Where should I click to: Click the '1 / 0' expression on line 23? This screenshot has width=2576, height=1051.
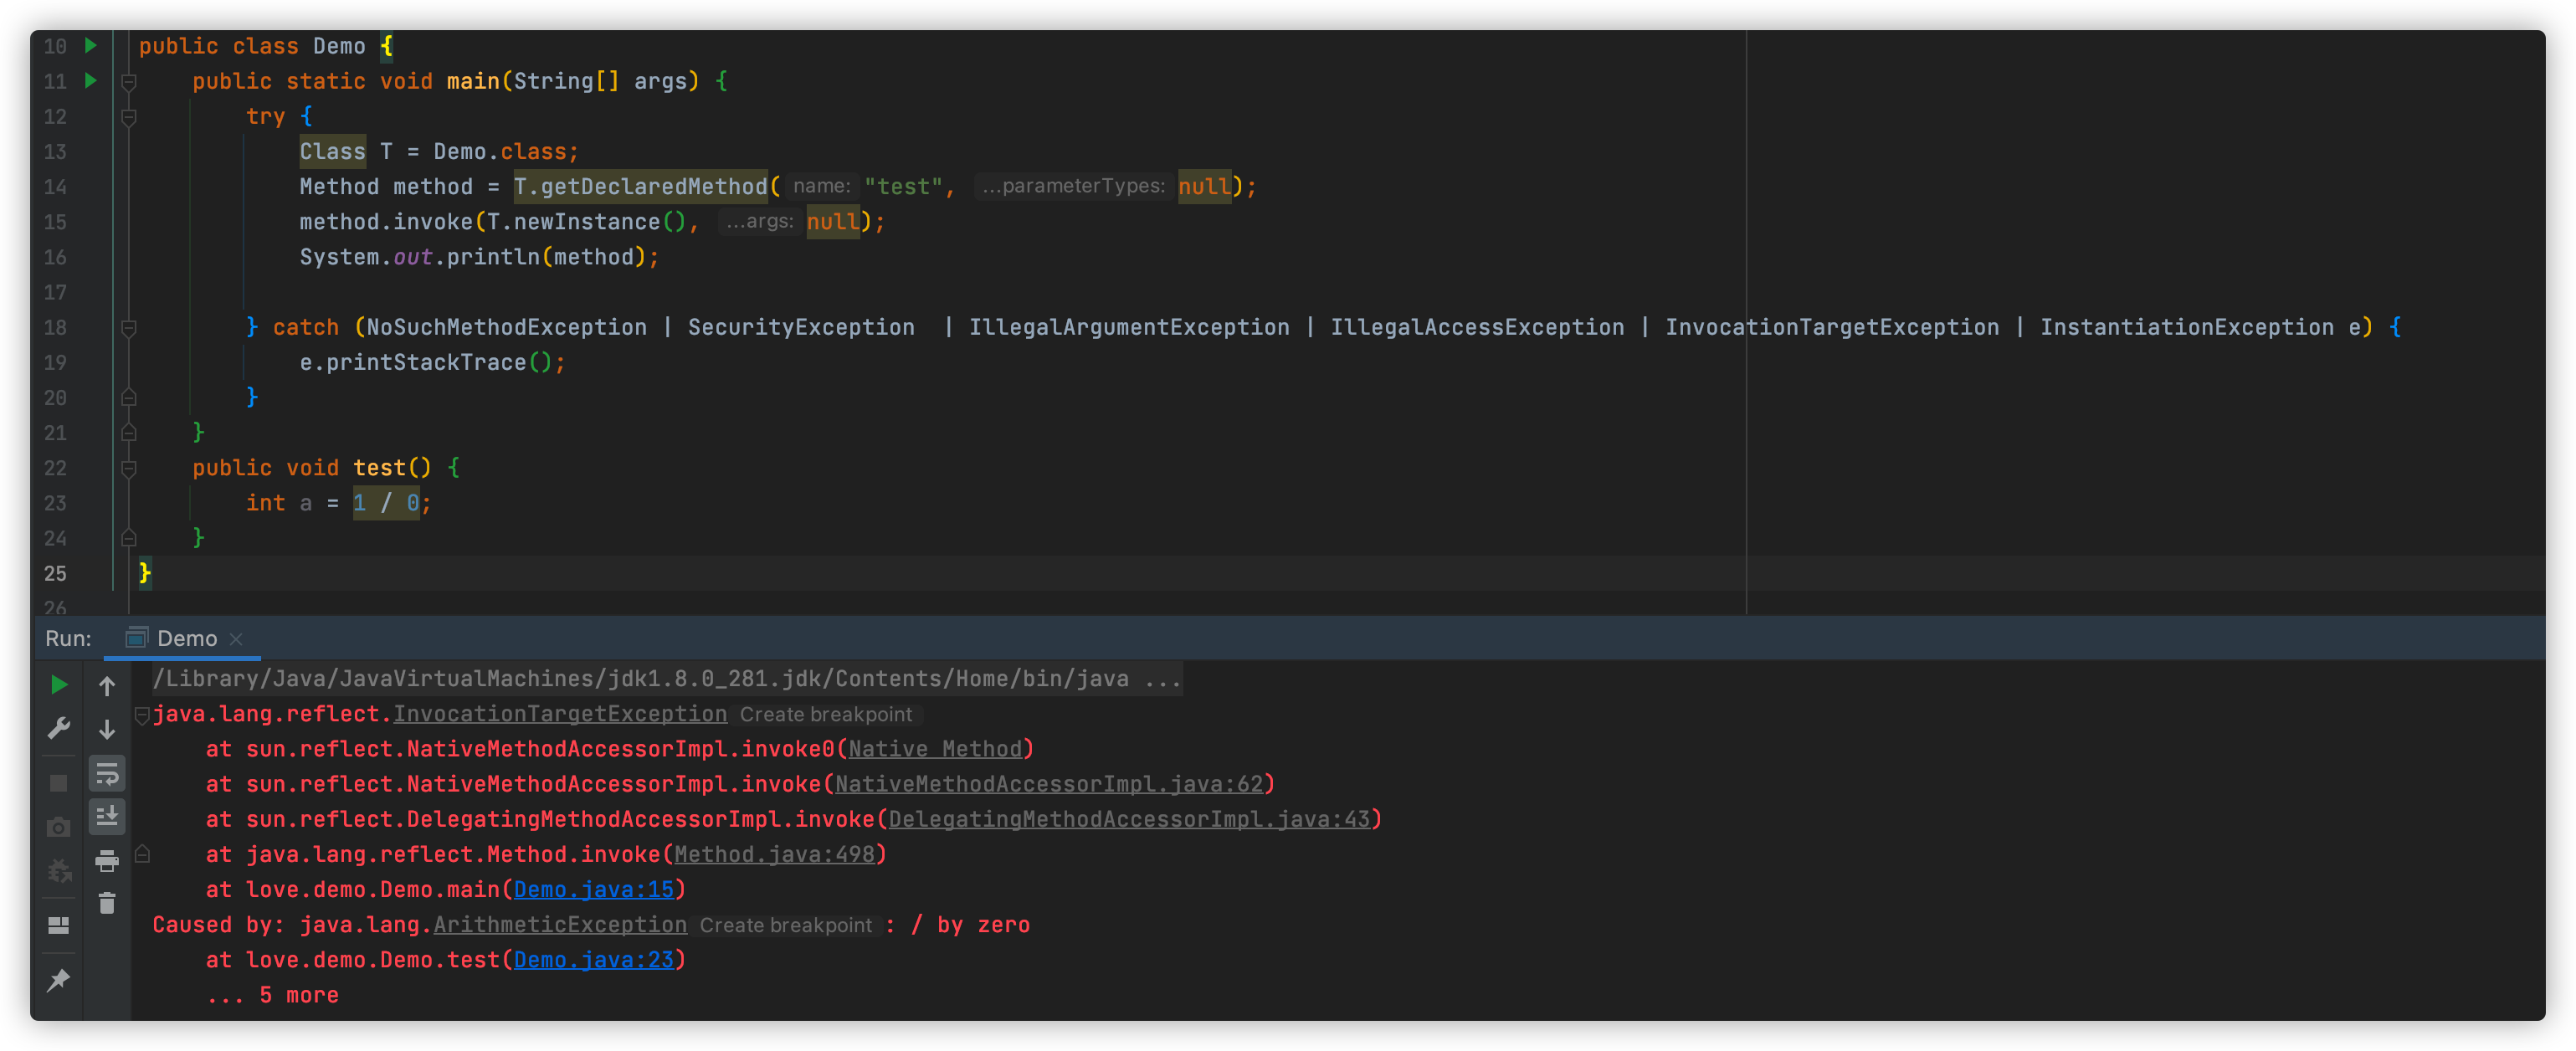[x=386, y=503]
